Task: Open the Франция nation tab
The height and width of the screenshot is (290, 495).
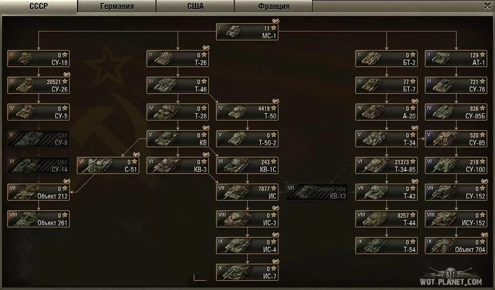Action: pyautogui.click(x=273, y=6)
